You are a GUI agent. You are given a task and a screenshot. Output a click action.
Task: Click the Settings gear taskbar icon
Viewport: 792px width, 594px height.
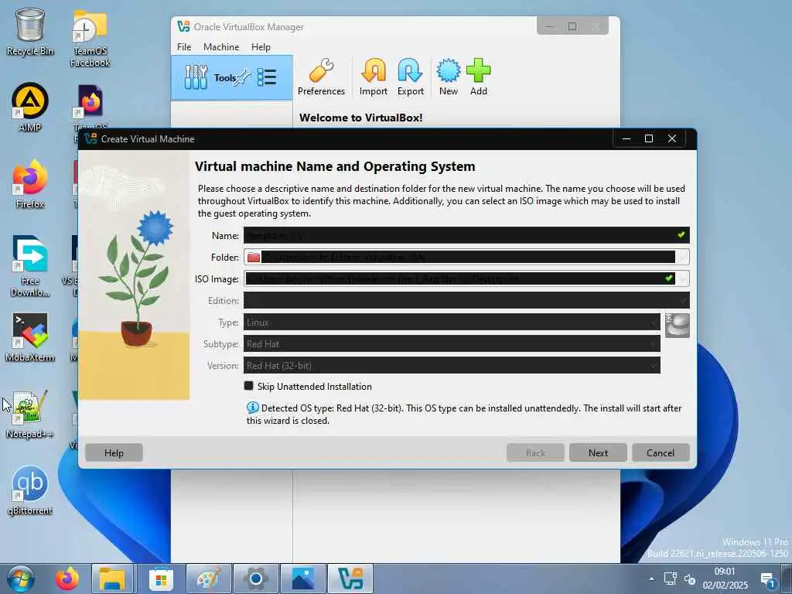pos(255,579)
